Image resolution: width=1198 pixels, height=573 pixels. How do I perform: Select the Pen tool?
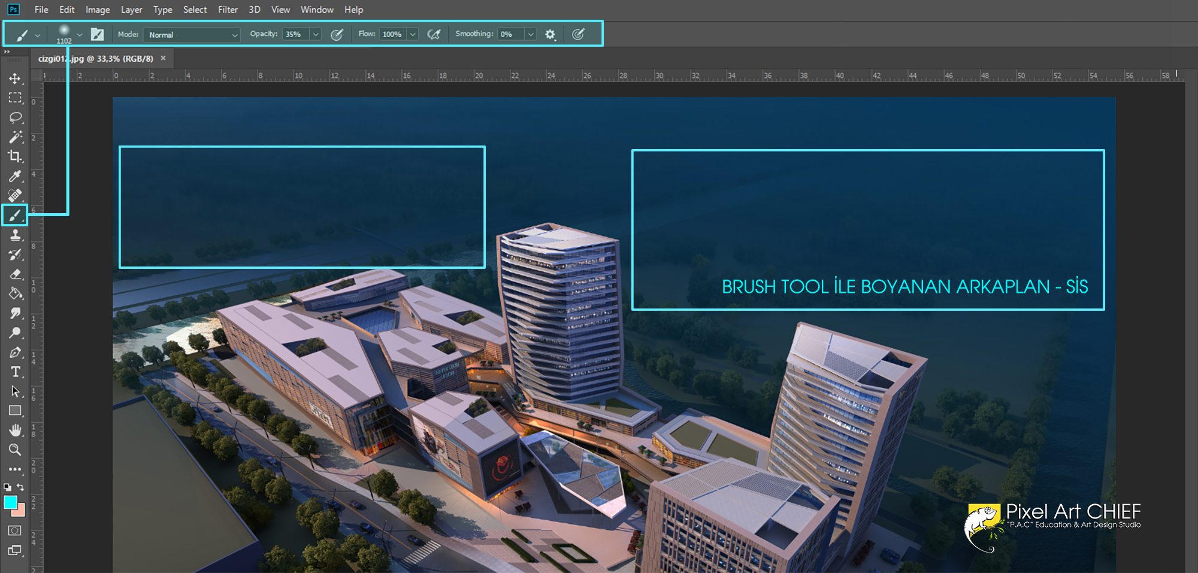15,352
